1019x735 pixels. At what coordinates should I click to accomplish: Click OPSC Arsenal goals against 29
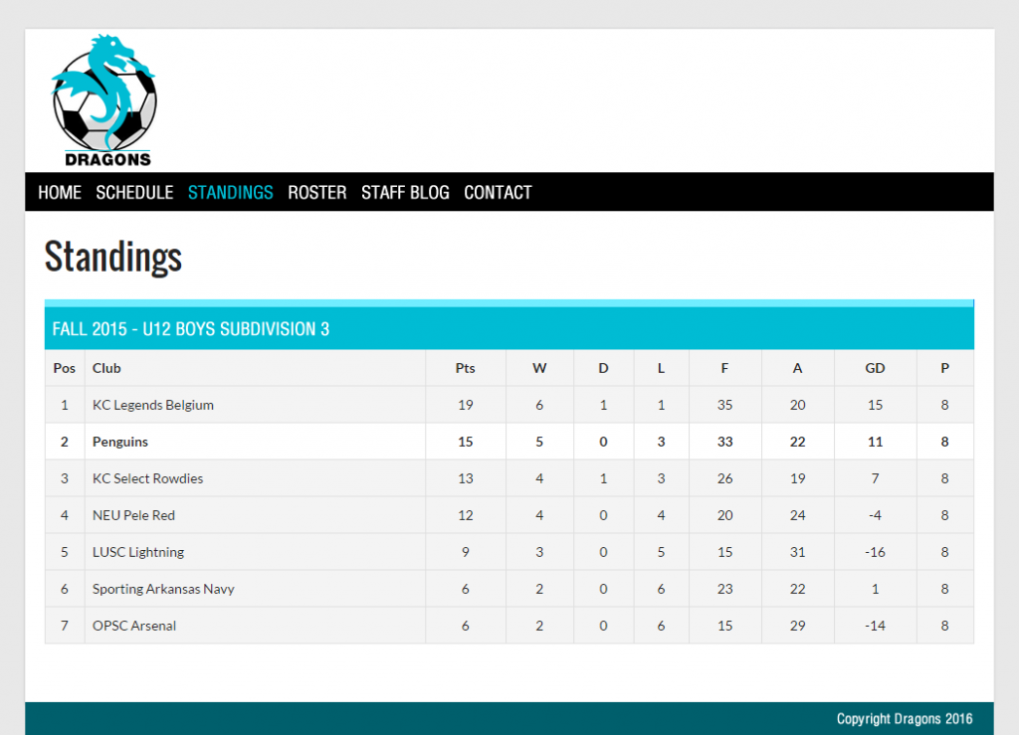[797, 626]
